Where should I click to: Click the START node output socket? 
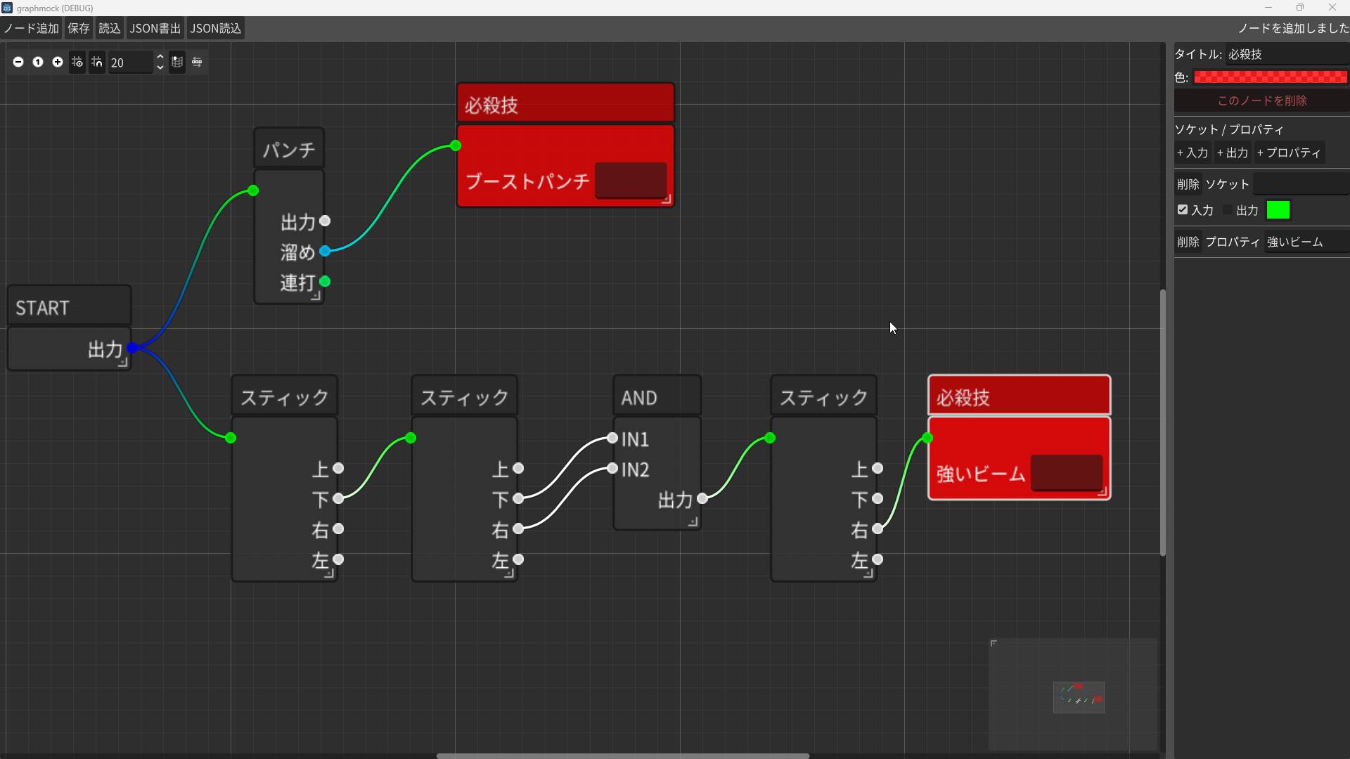(x=131, y=348)
